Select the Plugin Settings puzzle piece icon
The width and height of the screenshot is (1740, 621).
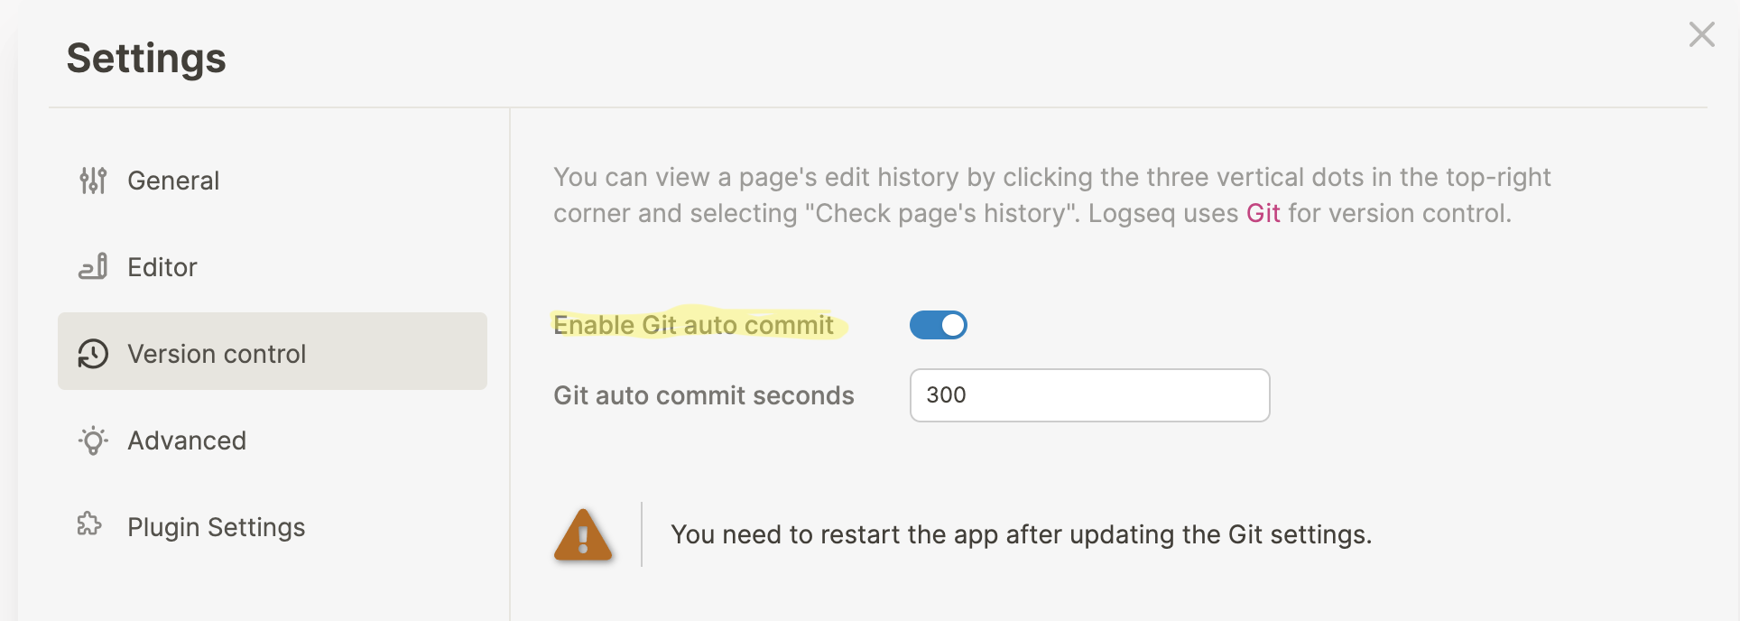[93, 526]
